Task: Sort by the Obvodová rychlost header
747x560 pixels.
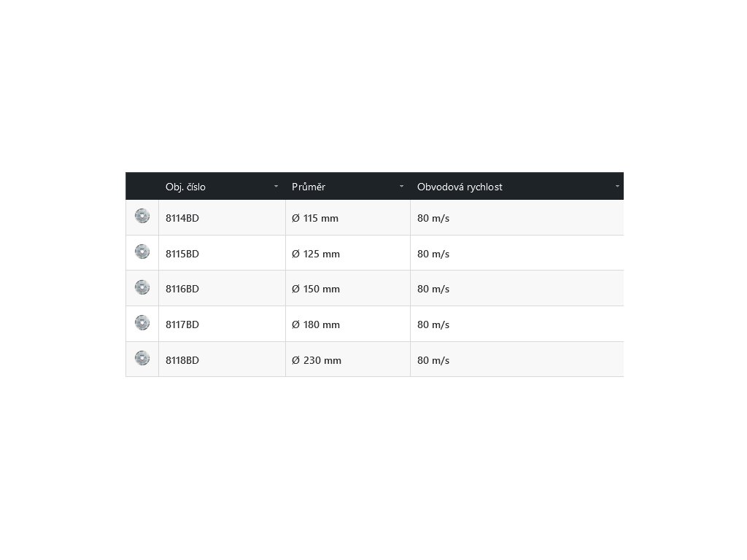Action: tap(460, 187)
